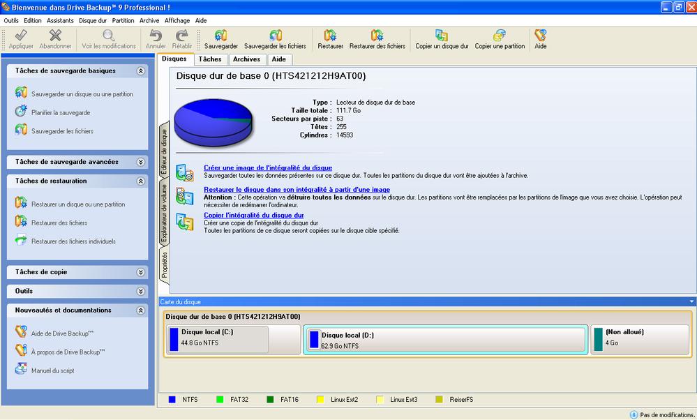
Task: Expand Tâches de copie panel
Action: tap(140, 273)
